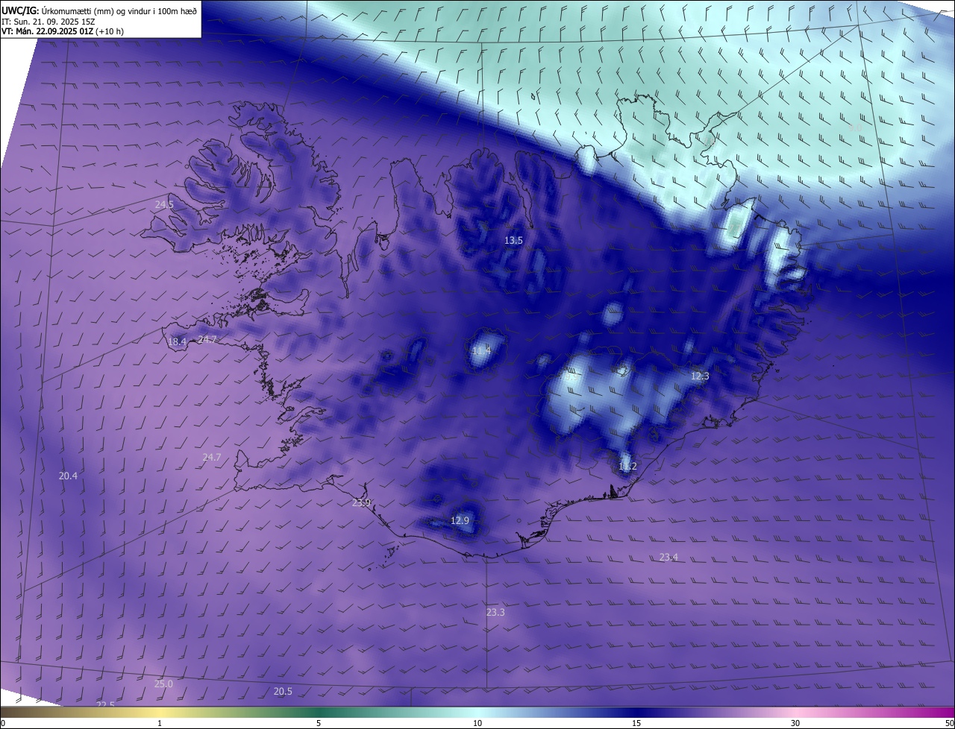This screenshot has width=955, height=729.
Task: Click the 15 tick label on the color scale
Action: (x=636, y=723)
